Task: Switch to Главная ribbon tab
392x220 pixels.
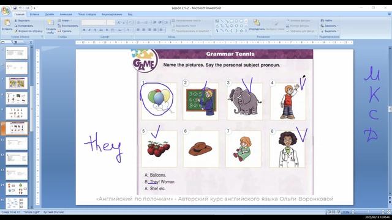Action: [x=19, y=15]
